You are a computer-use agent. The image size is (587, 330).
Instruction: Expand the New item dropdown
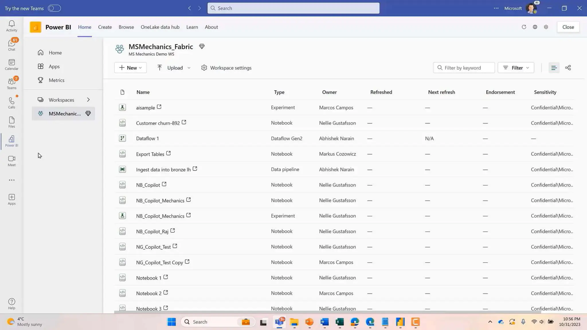[130, 68]
